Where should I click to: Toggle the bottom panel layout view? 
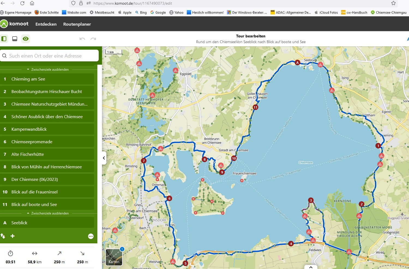pos(15,39)
